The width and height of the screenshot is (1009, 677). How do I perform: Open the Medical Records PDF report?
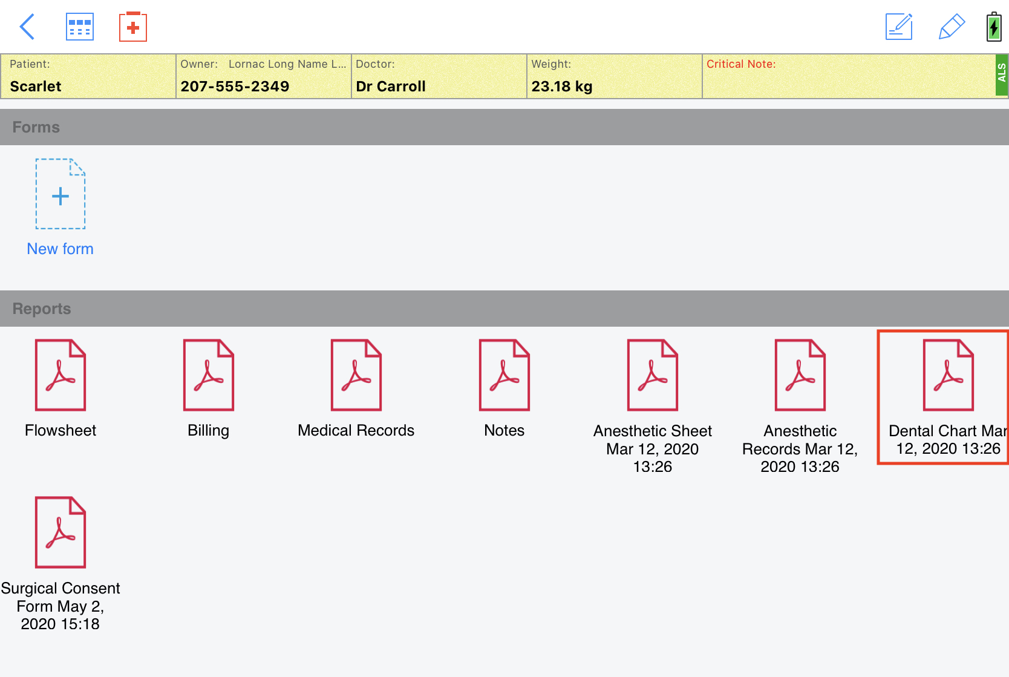pos(356,375)
